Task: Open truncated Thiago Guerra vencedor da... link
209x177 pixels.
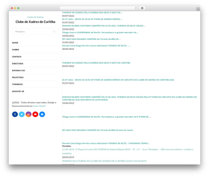Action: [x=100, y=32]
